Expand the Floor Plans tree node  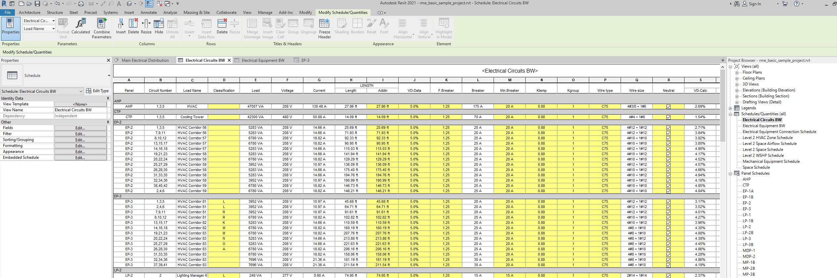[737, 73]
